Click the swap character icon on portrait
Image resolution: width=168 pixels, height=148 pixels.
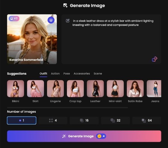pyautogui.click(x=51, y=20)
